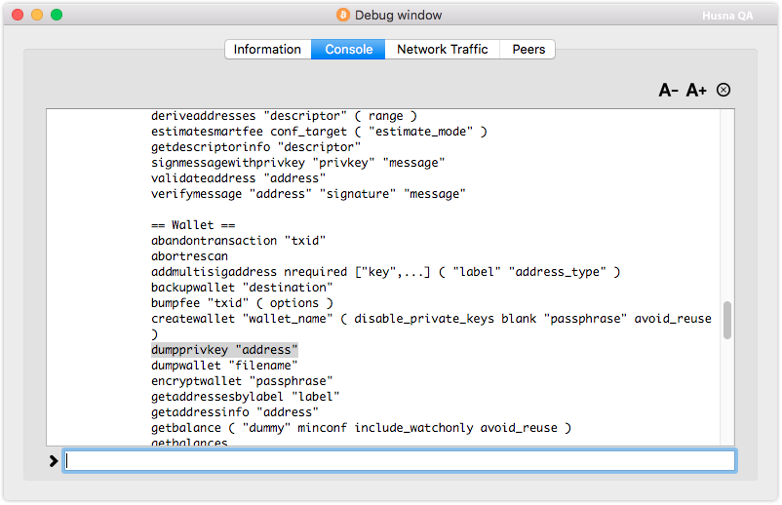The width and height of the screenshot is (782, 505).
Task: Click the == Wallet == section header
Action: pyautogui.click(x=193, y=225)
